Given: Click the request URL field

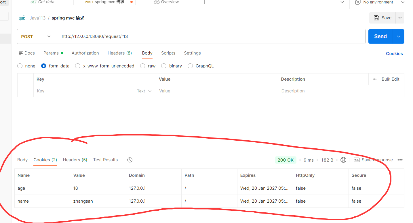Looking at the screenshot, I should (x=211, y=36).
